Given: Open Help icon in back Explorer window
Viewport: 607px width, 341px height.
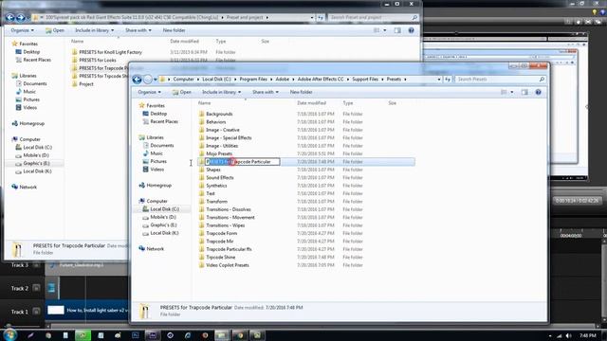Looking at the screenshot, I should (x=411, y=30).
